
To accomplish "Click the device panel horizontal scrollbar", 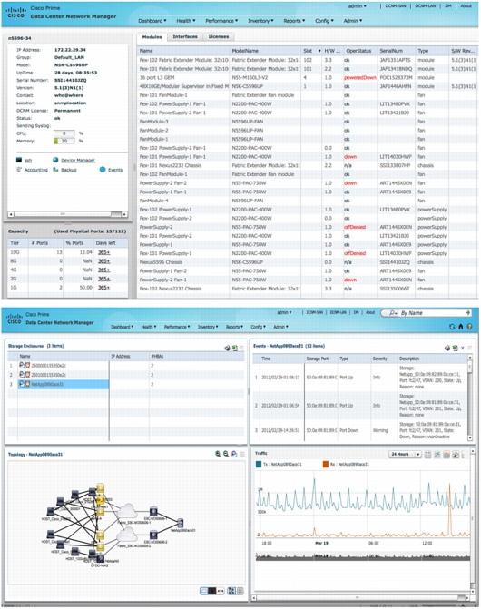I will coord(67,214).
